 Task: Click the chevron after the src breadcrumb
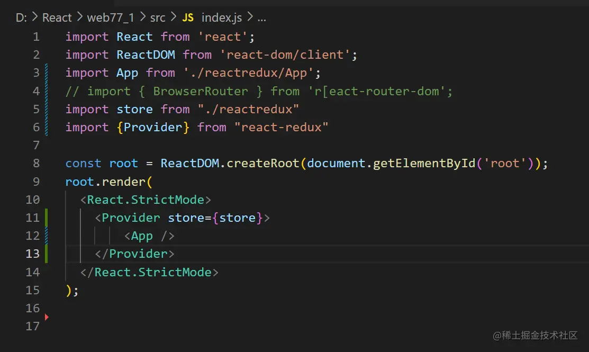click(x=174, y=17)
